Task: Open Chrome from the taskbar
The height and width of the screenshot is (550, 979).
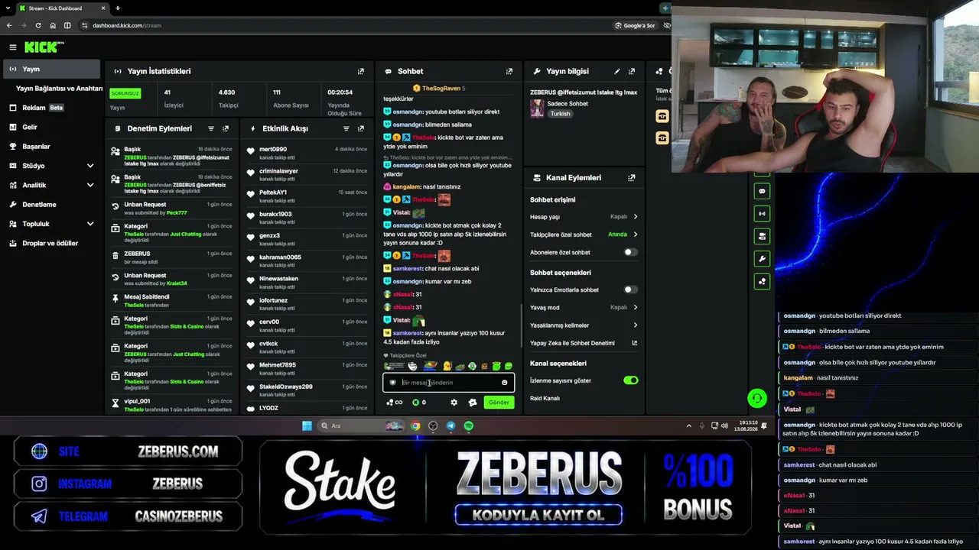Action: pyautogui.click(x=415, y=425)
